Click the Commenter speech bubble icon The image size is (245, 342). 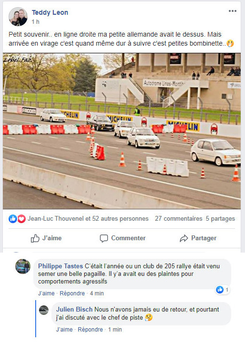(104, 238)
